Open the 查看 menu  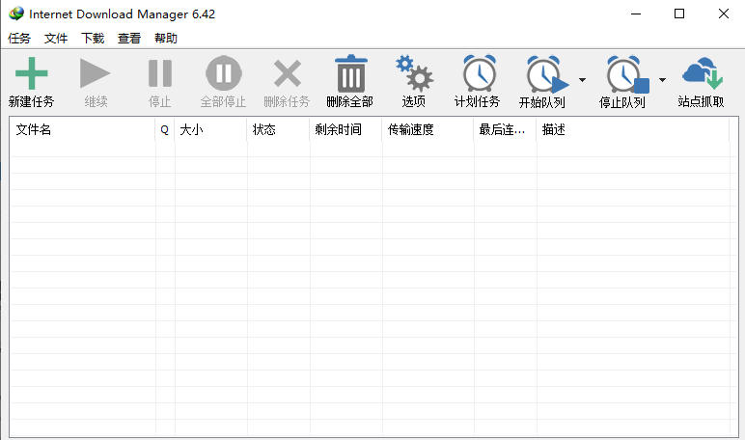128,38
